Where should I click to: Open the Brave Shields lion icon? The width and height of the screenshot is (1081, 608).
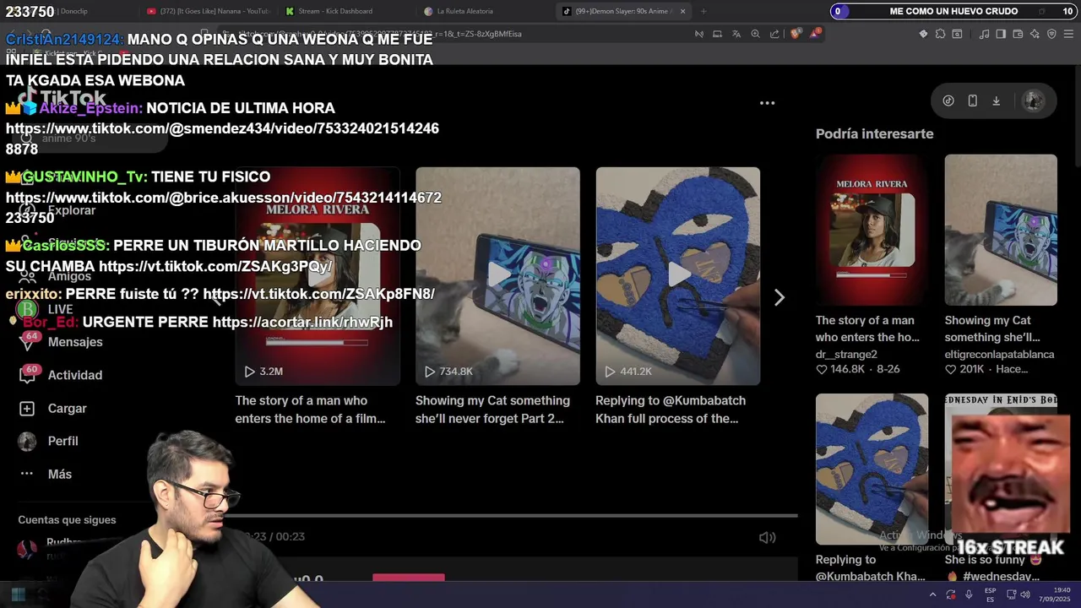click(x=796, y=34)
